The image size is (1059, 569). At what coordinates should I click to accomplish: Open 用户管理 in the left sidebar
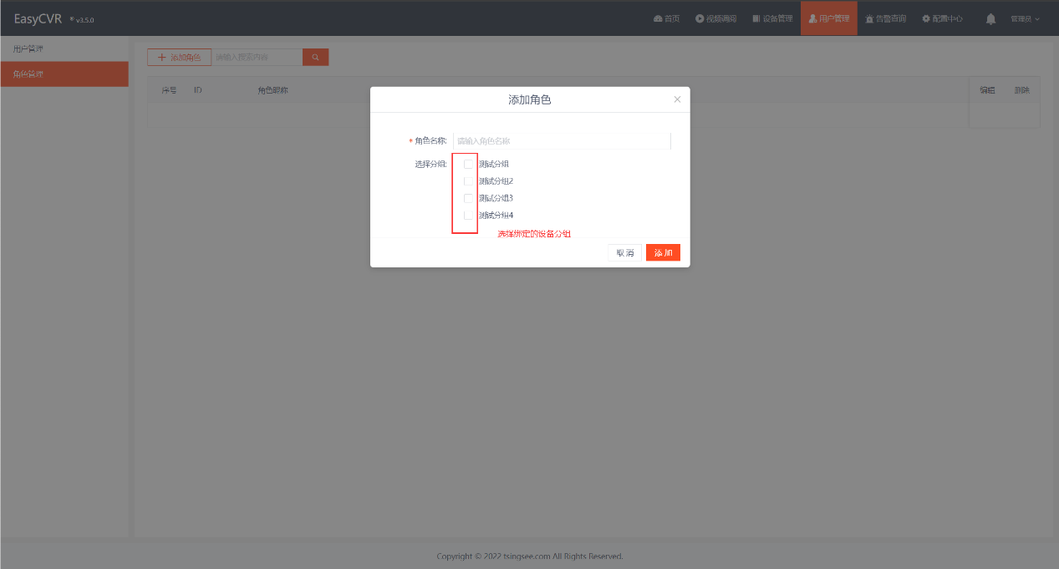64,48
